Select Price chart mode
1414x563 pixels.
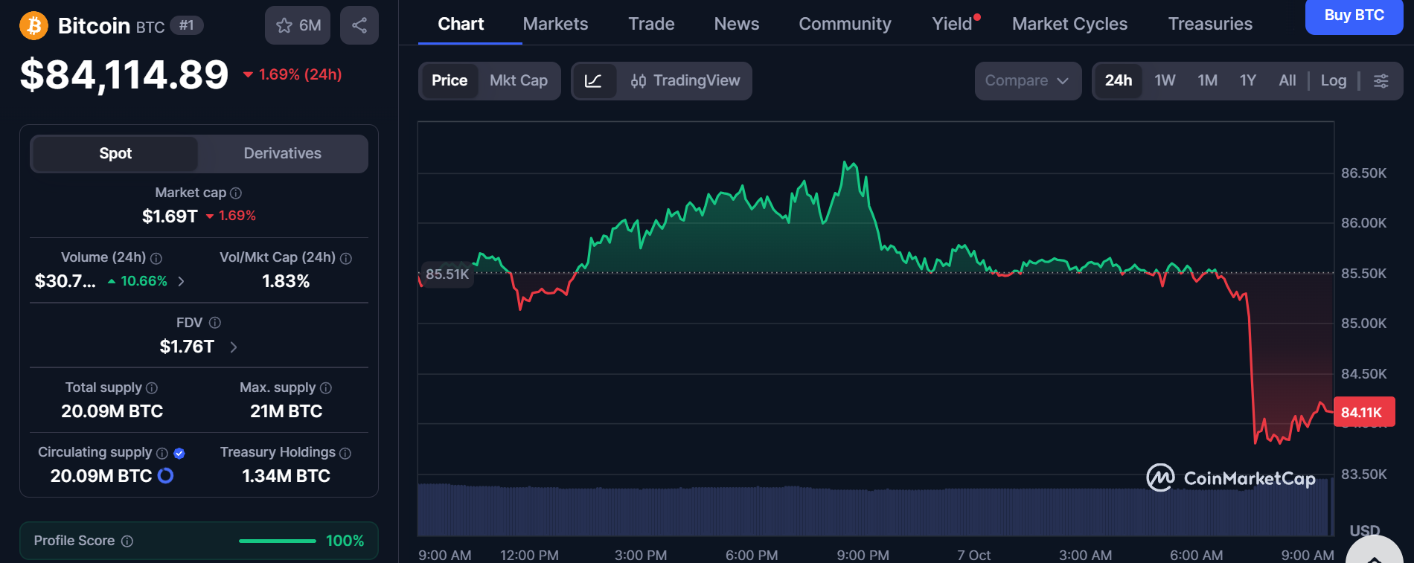(450, 81)
